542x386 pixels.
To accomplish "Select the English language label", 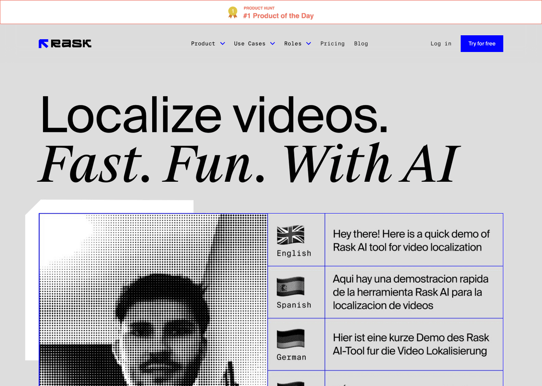I will (x=294, y=253).
